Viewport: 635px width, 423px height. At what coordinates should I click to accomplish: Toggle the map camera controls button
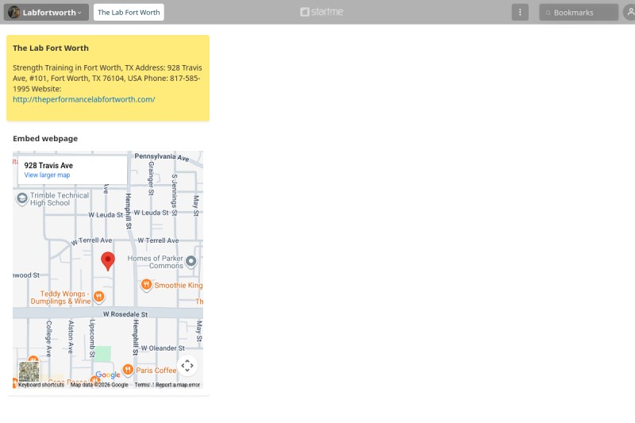[187, 366]
